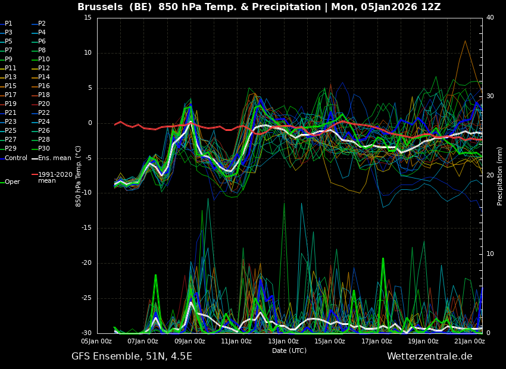This screenshot has width=506, height=369.
Task: Select P11 in the legend
Action: tap(8, 68)
